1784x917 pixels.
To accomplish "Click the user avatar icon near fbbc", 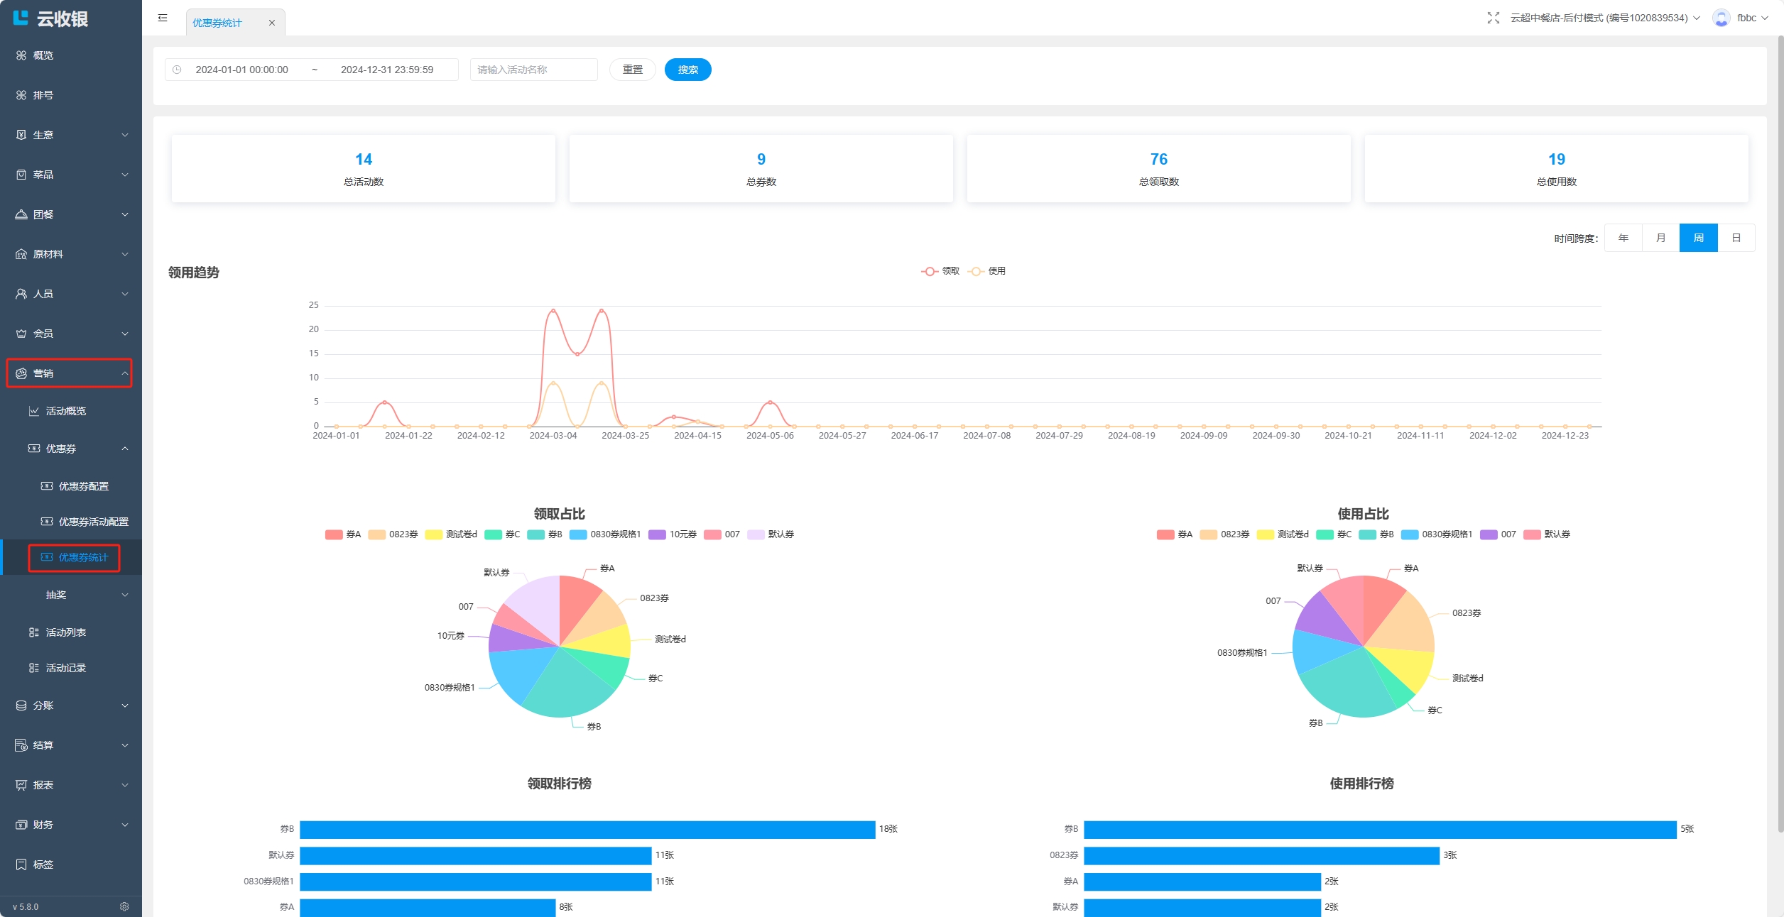I will coord(1721,18).
